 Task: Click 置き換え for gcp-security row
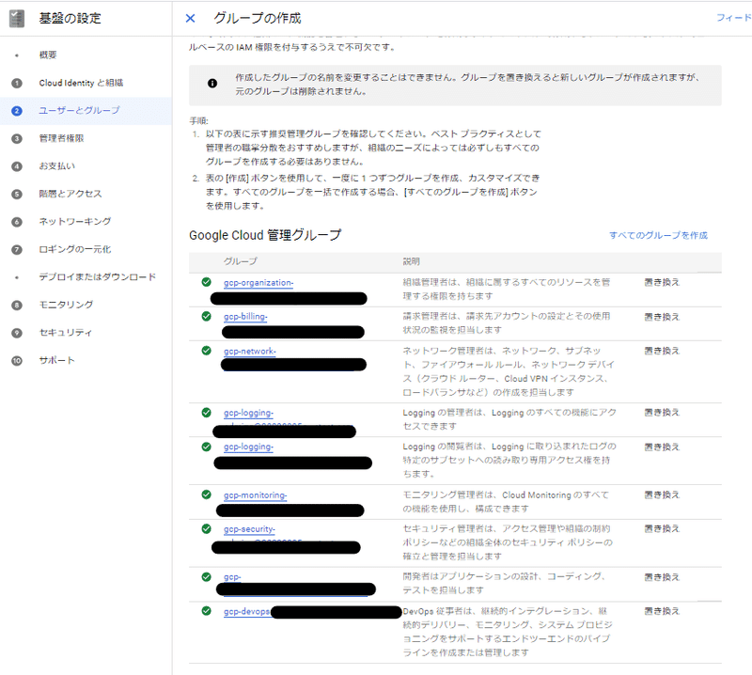click(x=662, y=528)
